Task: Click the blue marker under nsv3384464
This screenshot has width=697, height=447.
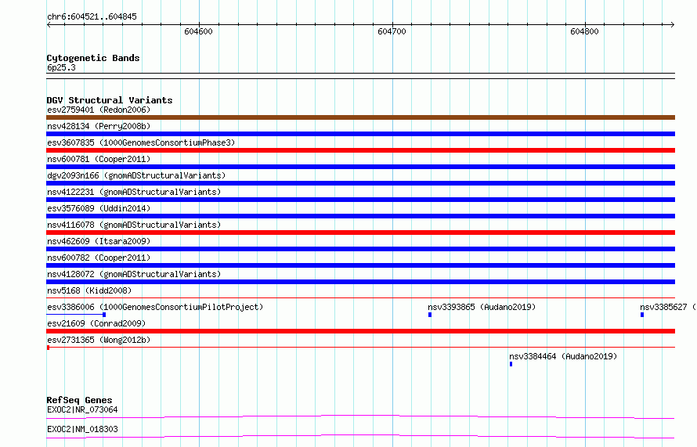Action: (x=511, y=364)
